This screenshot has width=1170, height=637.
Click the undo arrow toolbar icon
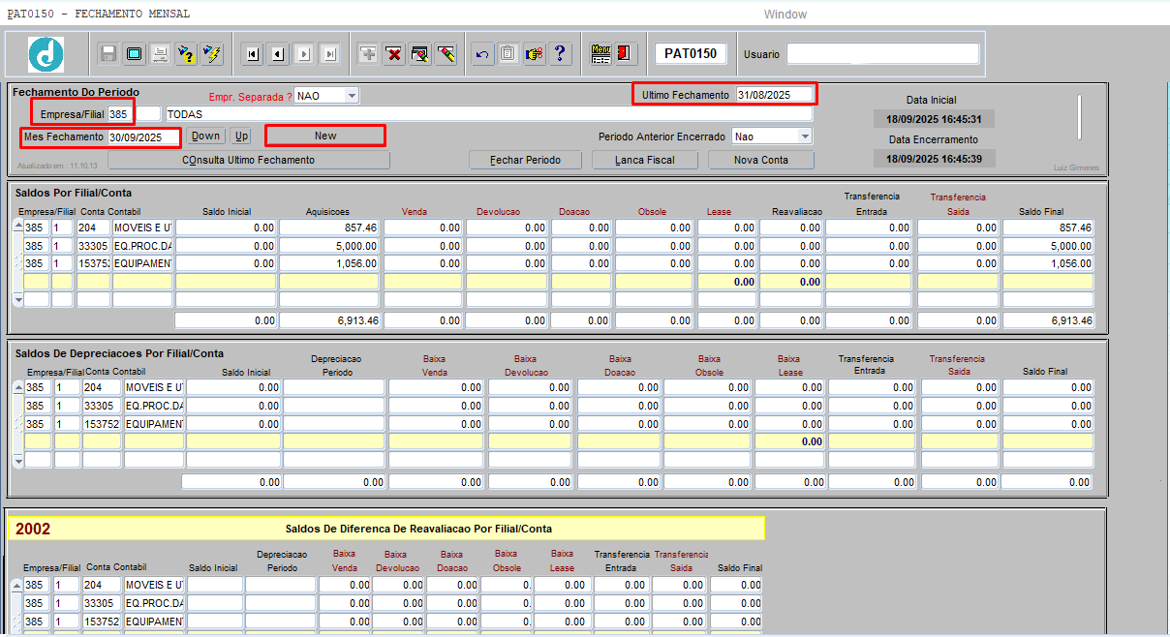point(482,54)
